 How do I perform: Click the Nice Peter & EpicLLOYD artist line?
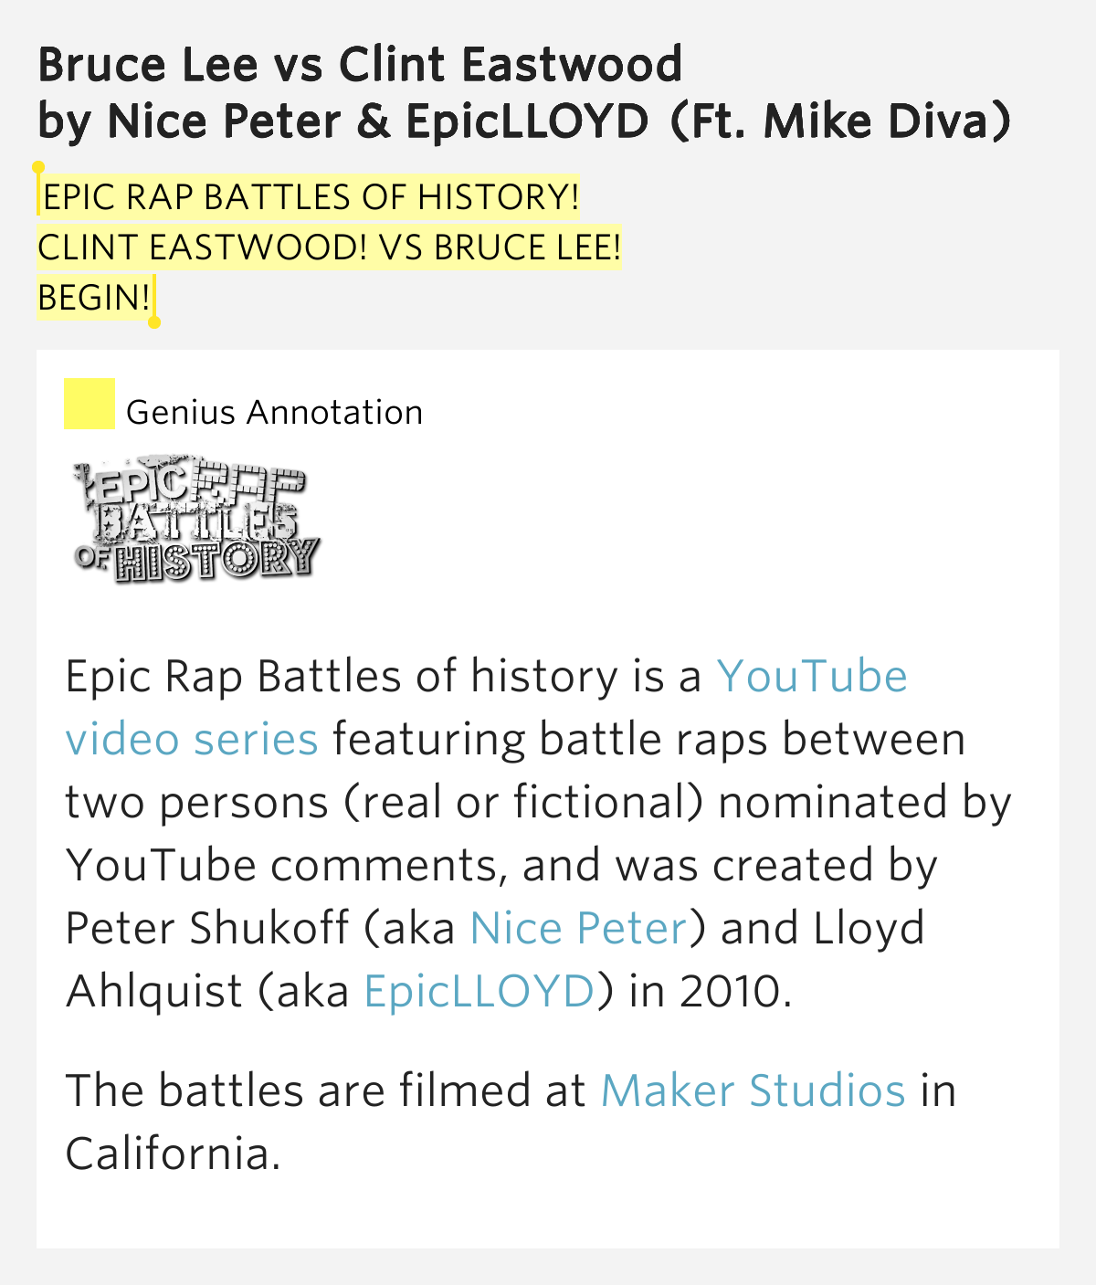coord(525,121)
